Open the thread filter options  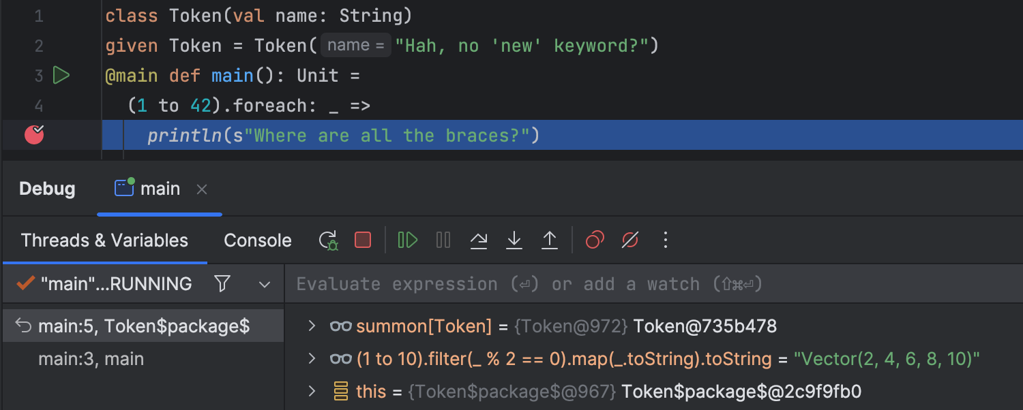[222, 284]
